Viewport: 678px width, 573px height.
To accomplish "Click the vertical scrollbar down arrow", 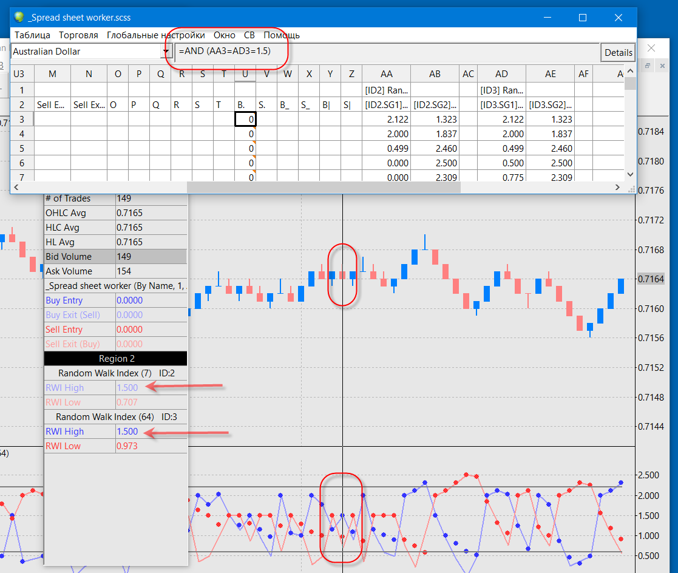I will coord(631,174).
